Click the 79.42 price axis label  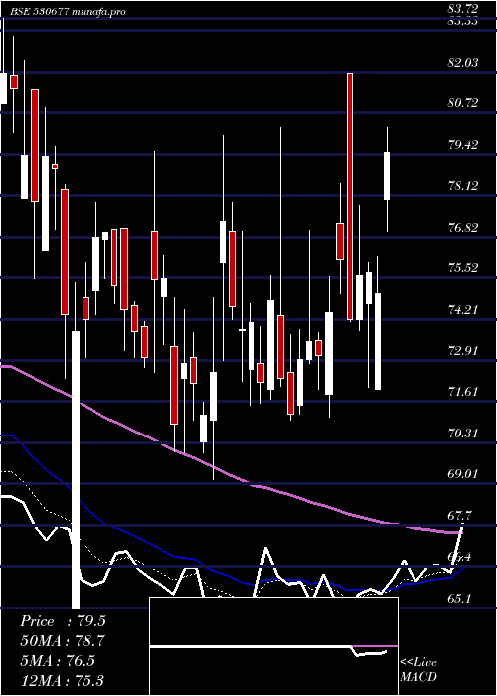(463, 145)
